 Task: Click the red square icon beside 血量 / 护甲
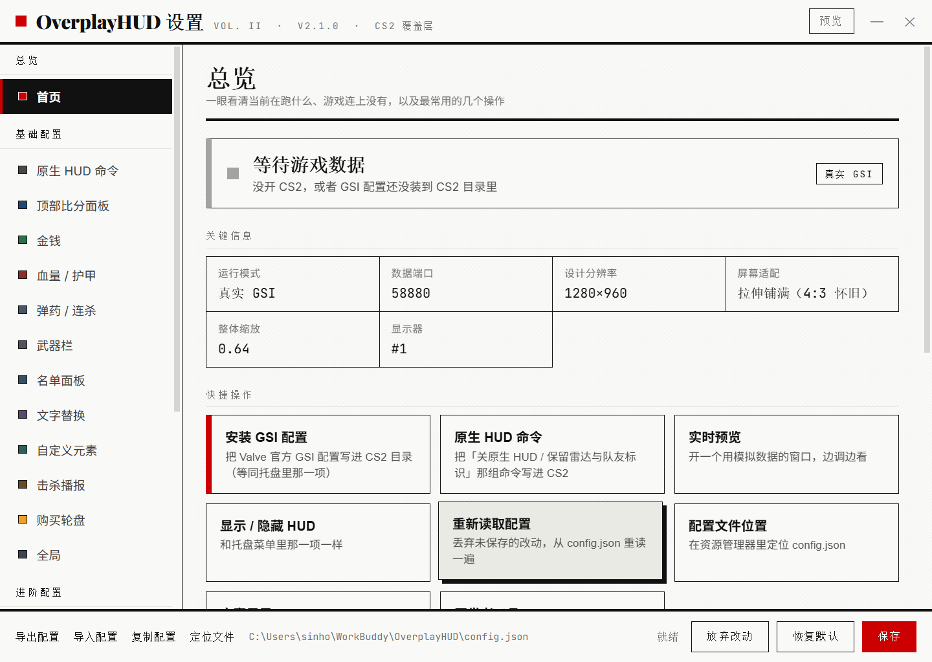point(23,275)
